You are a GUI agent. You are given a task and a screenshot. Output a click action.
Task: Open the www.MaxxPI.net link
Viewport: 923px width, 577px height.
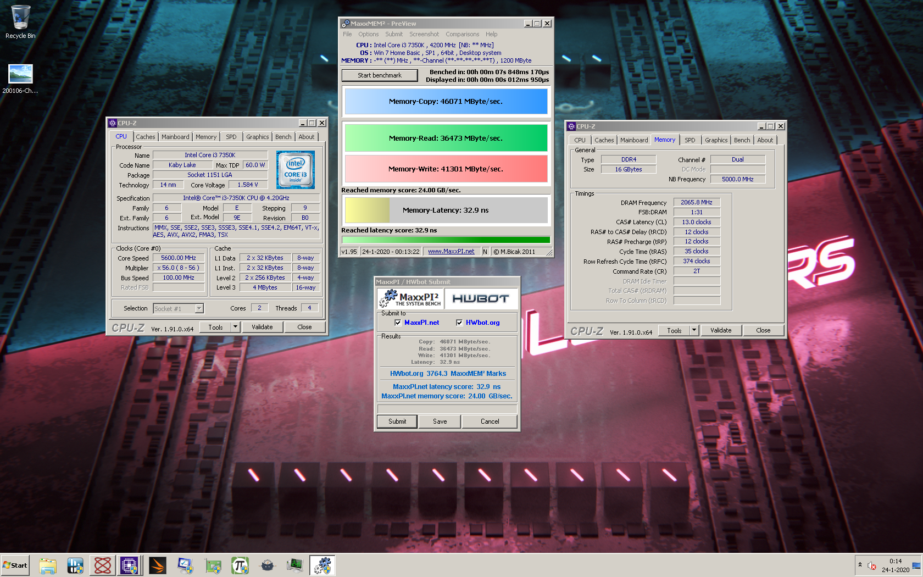(x=451, y=252)
